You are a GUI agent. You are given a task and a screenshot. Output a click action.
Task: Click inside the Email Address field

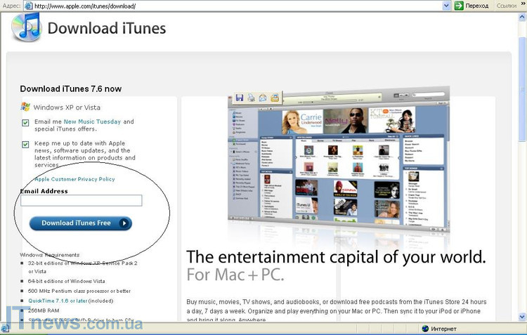[81, 201]
